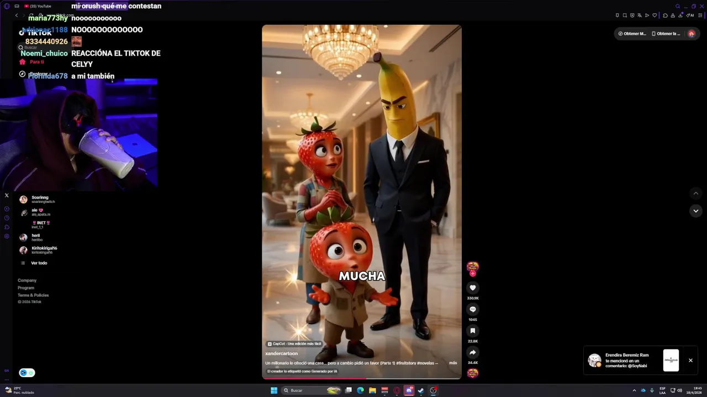Viewport: 707px width, 397px height.
Task: Open Kiritokirigai16 followed account
Action: tap(39, 250)
